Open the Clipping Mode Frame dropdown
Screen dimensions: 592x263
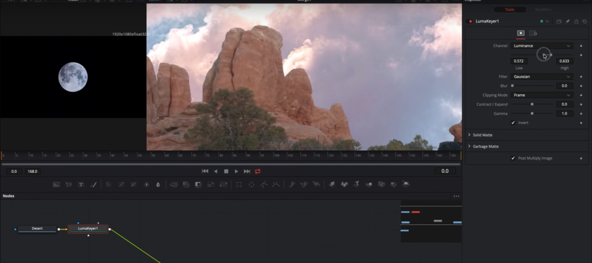[542, 95]
